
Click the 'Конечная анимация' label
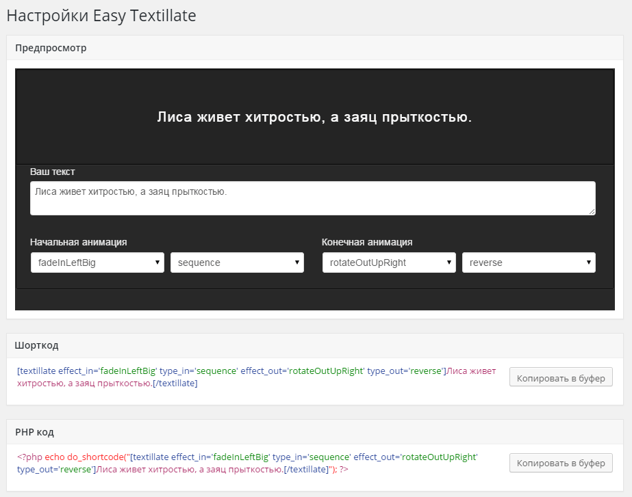pos(367,242)
